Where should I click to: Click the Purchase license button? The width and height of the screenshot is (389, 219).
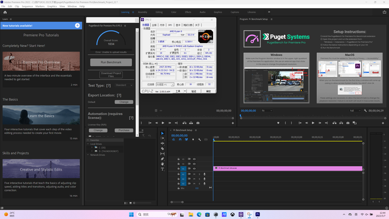click(124, 130)
